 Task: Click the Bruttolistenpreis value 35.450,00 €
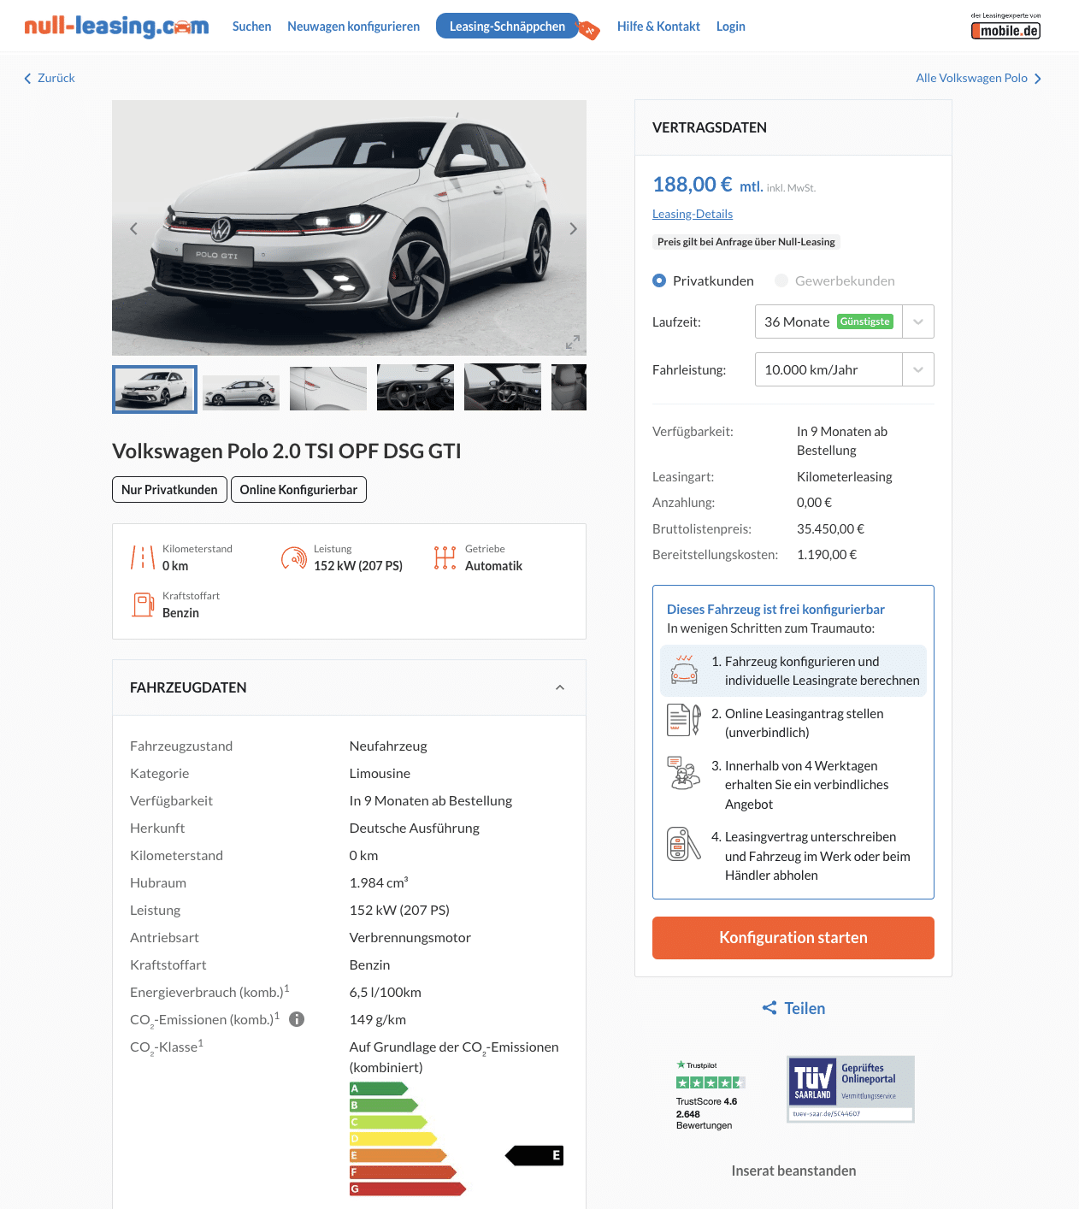pyautogui.click(x=830, y=529)
